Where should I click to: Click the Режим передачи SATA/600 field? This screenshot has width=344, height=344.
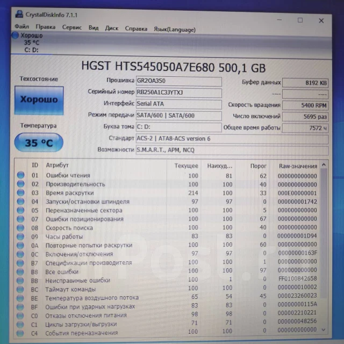(178, 116)
